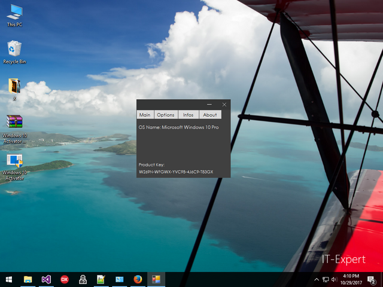Open the volume control tray icon
Screen dimensions: 383x287
[x=335, y=280]
